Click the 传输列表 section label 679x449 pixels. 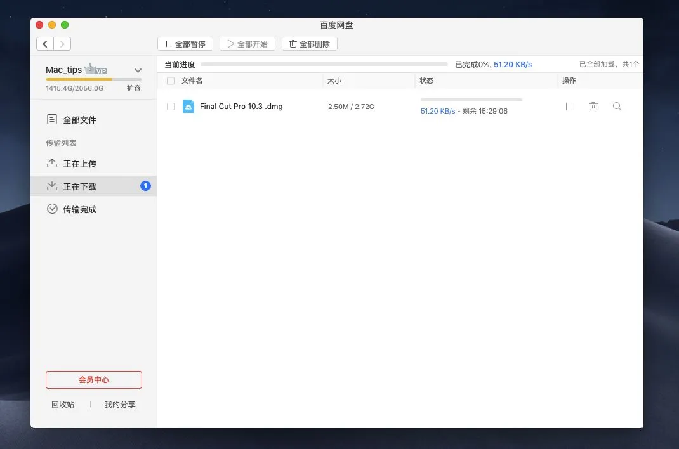click(61, 143)
